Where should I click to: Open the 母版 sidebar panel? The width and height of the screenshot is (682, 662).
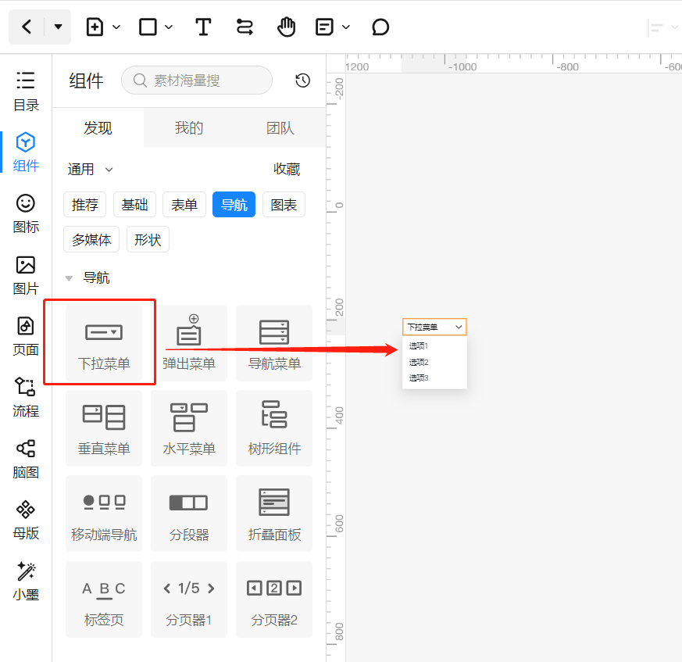pyautogui.click(x=26, y=520)
